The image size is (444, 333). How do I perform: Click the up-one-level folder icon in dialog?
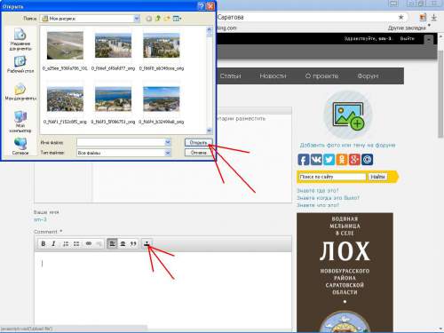[x=158, y=19]
